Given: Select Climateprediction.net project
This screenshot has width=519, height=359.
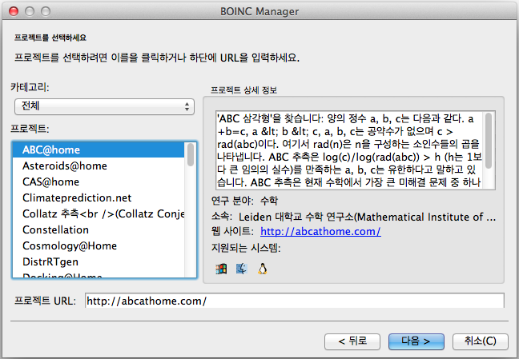Looking at the screenshot, I should (99, 197).
